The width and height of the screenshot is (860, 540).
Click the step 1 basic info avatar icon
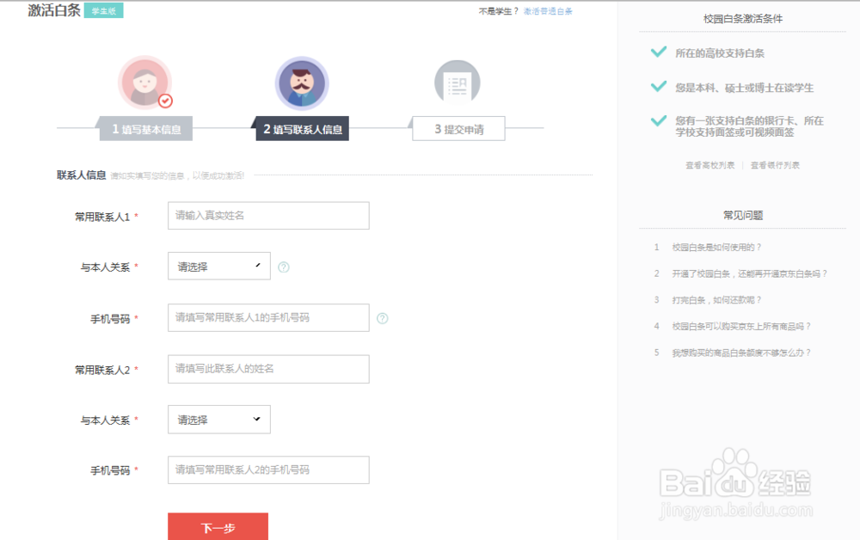145,82
